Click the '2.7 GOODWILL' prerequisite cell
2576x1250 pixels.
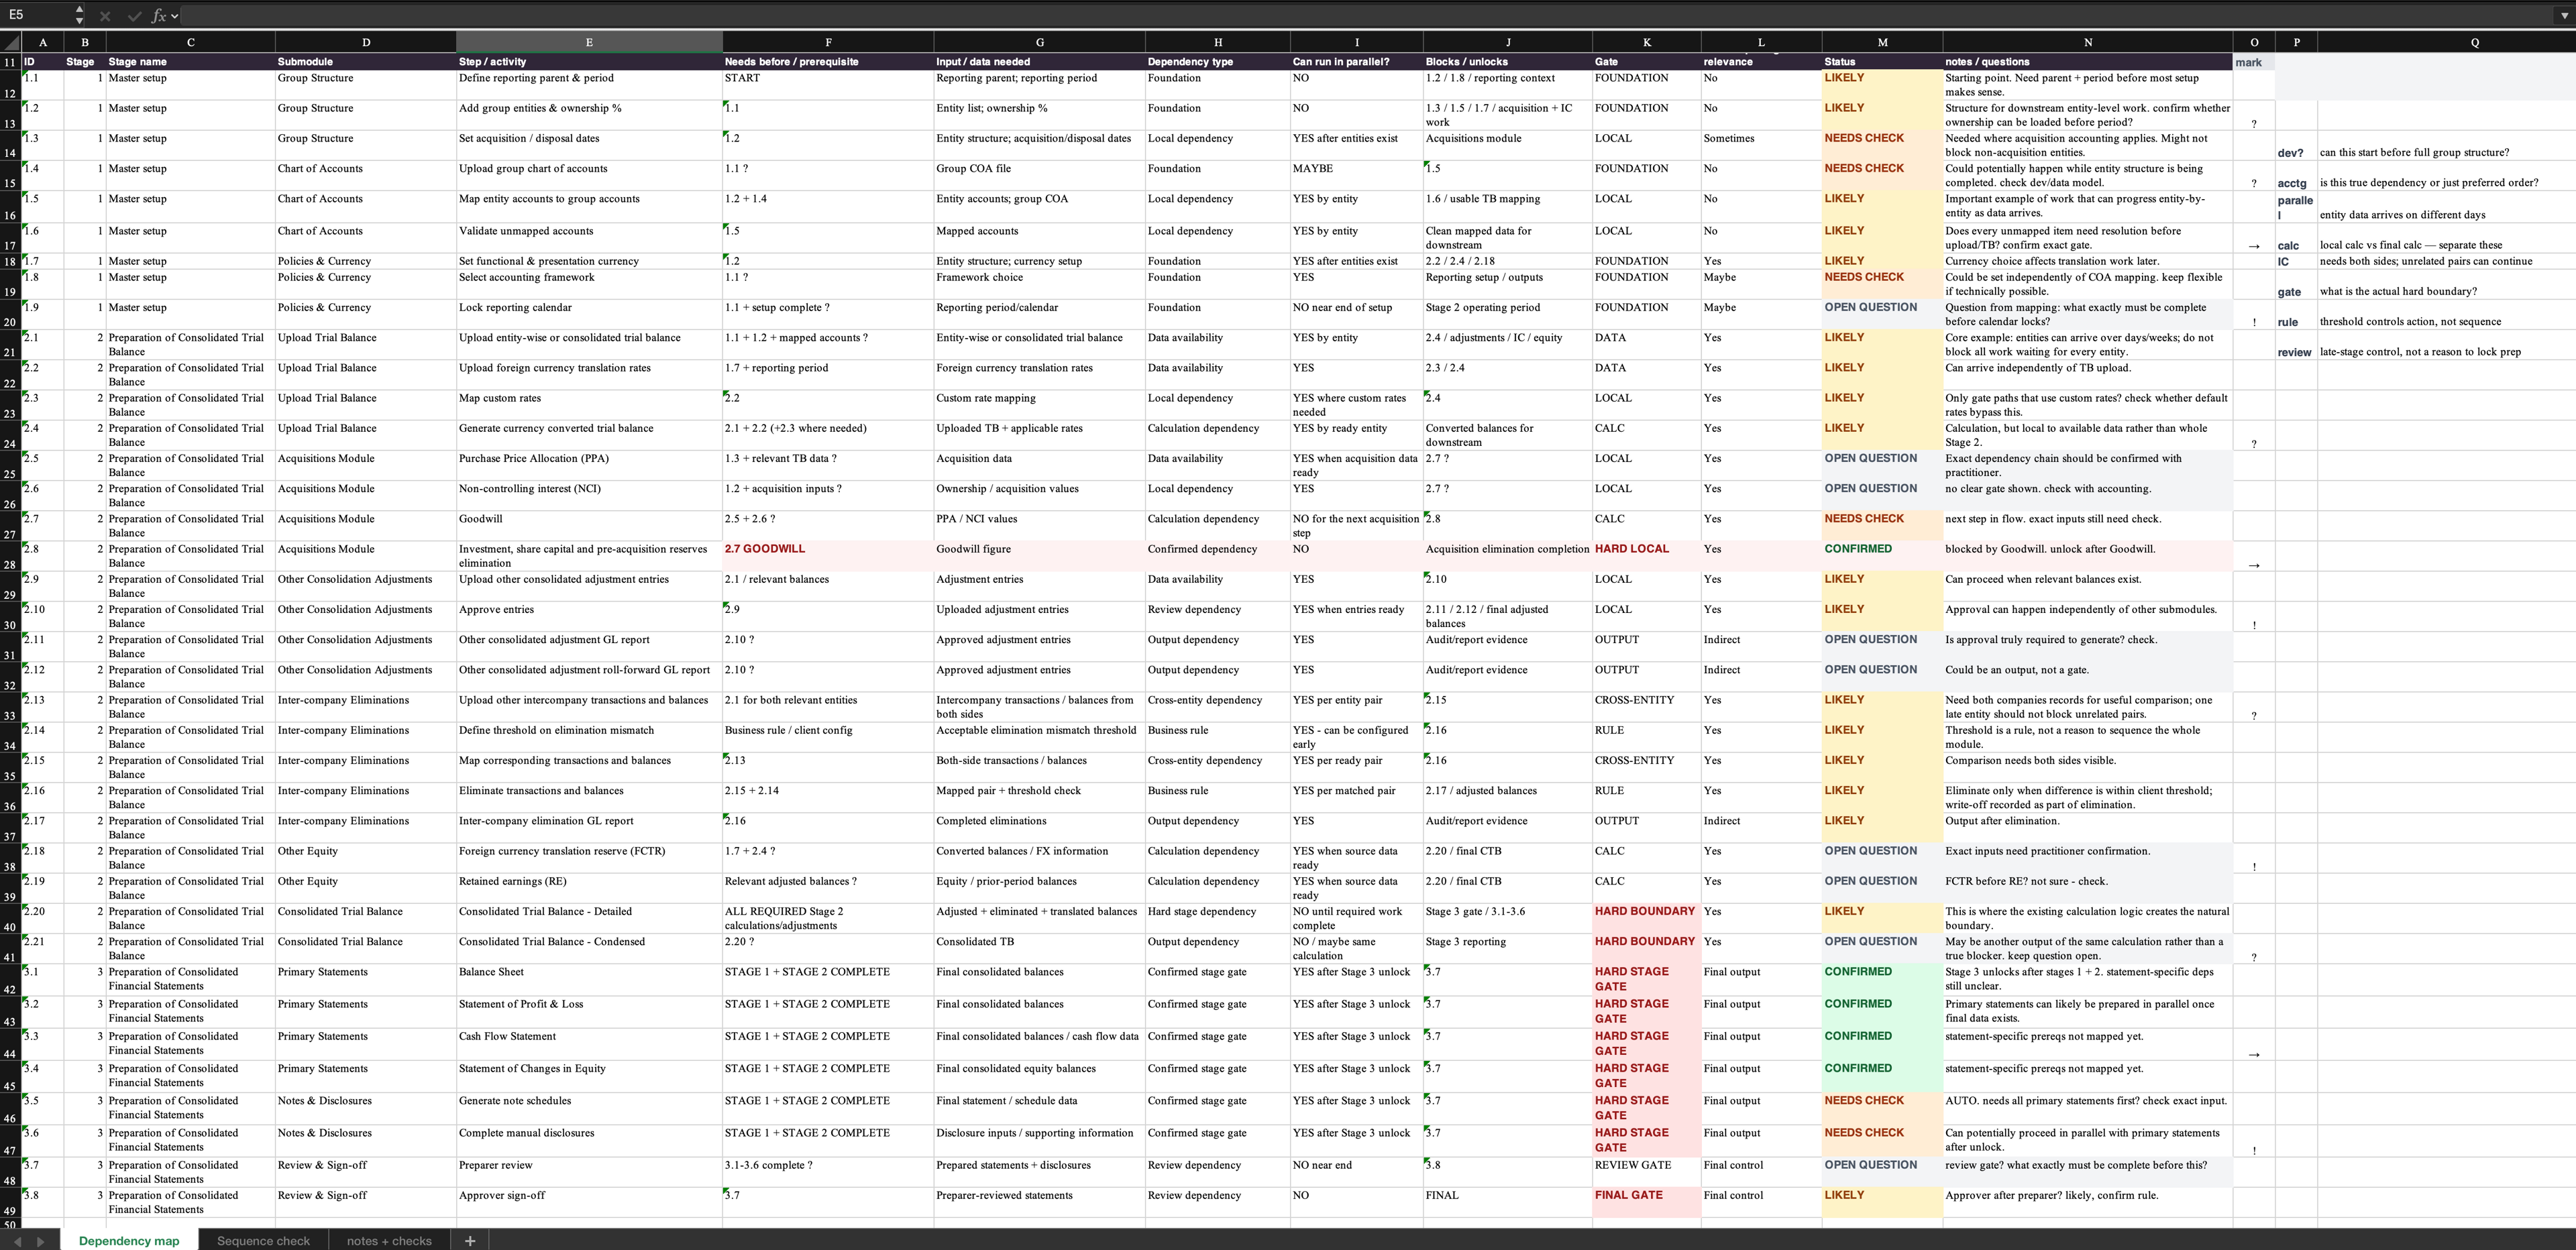coord(827,556)
